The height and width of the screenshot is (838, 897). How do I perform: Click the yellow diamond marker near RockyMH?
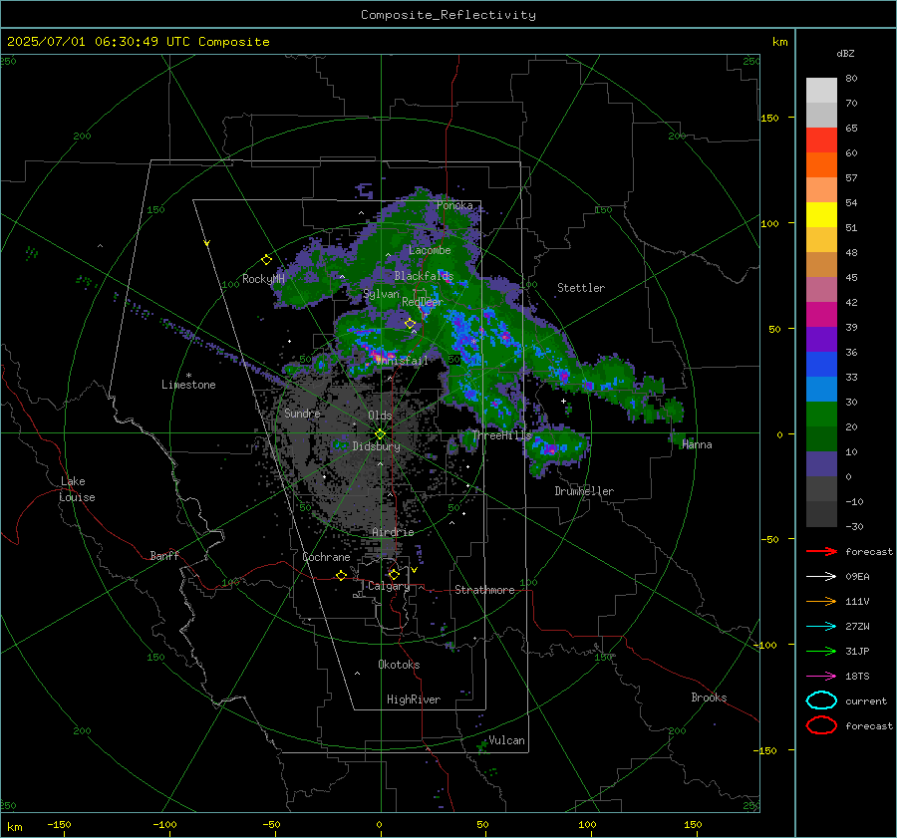[x=266, y=260]
